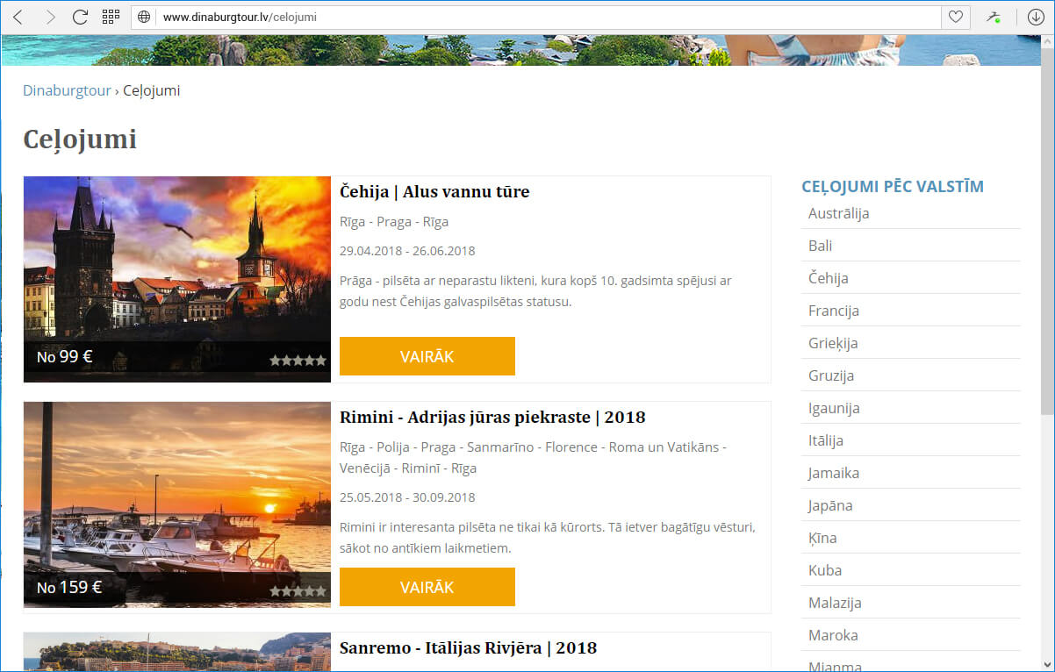Click the globe site info icon
The width and height of the screenshot is (1055, 672).
click(x=145, y=17)
